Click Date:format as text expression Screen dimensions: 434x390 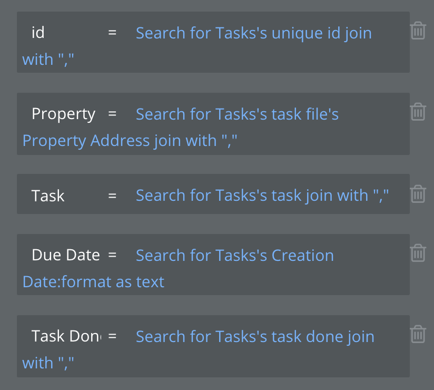pos(94,282)
